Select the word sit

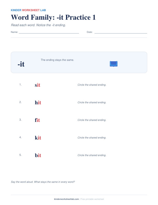(37, 85)
